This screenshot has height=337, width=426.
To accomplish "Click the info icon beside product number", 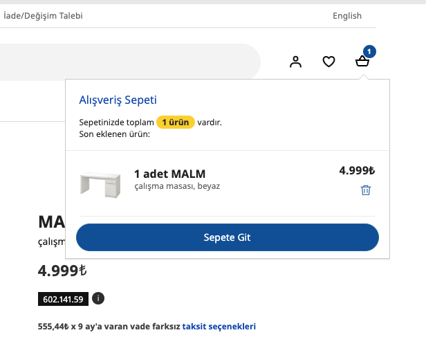I will click(x=98, y=299).
